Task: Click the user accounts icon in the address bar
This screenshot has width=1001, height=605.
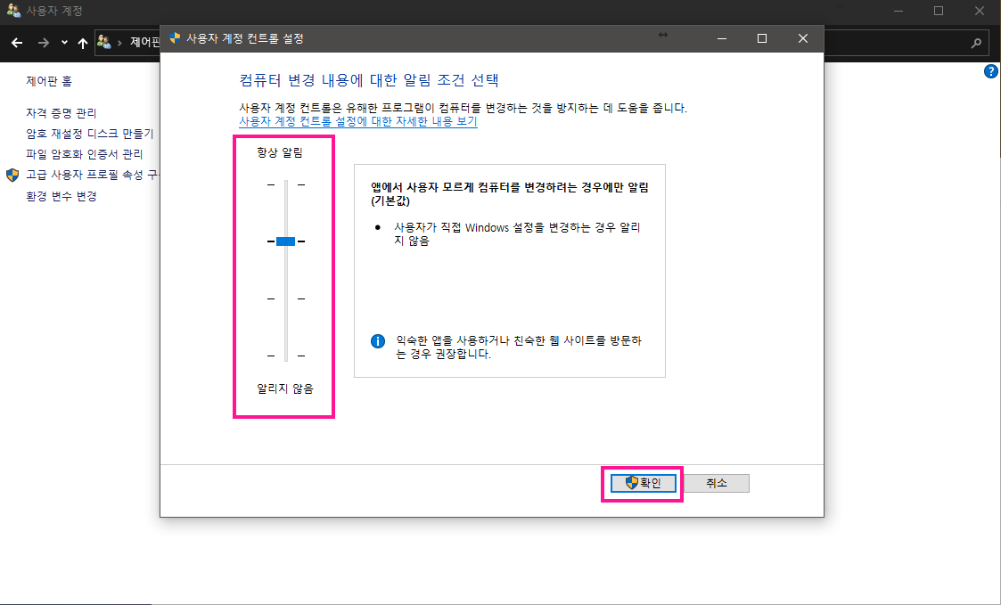Action: [104, 43]
